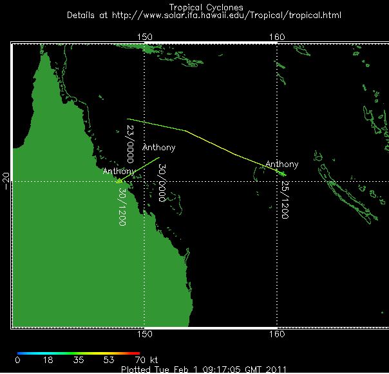Select the 30/1200 track timestamp label
The height and width of the screenshot is (374, 389).
click(122, 207)
